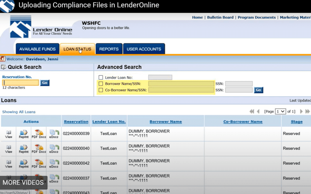The height and width of the screenshot is (194, 311).
Task: Click the Home link
Action: click(197, 18)
